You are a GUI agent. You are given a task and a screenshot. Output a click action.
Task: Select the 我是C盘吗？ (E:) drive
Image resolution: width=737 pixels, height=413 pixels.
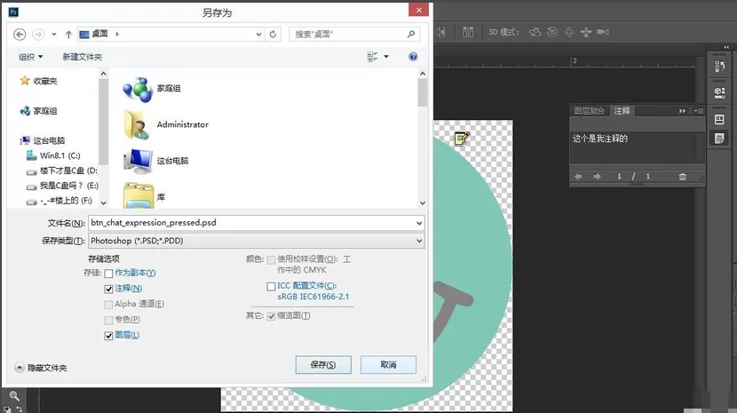[62, 186]
